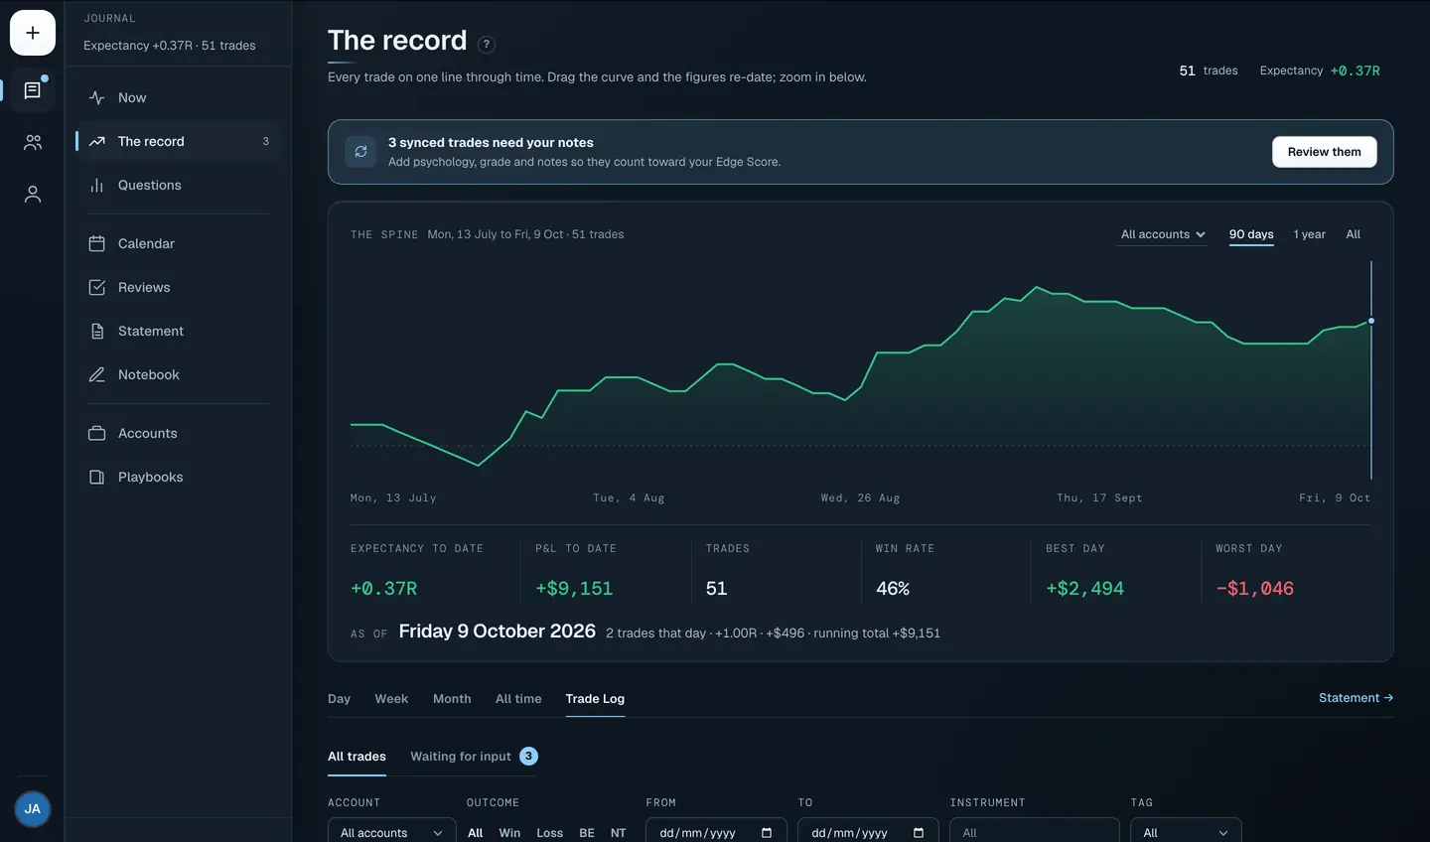This screenshot has width=1430, height=842.
Task: Open the Account filter dropdown in Trade Log
Action: [x=392, y=830]
